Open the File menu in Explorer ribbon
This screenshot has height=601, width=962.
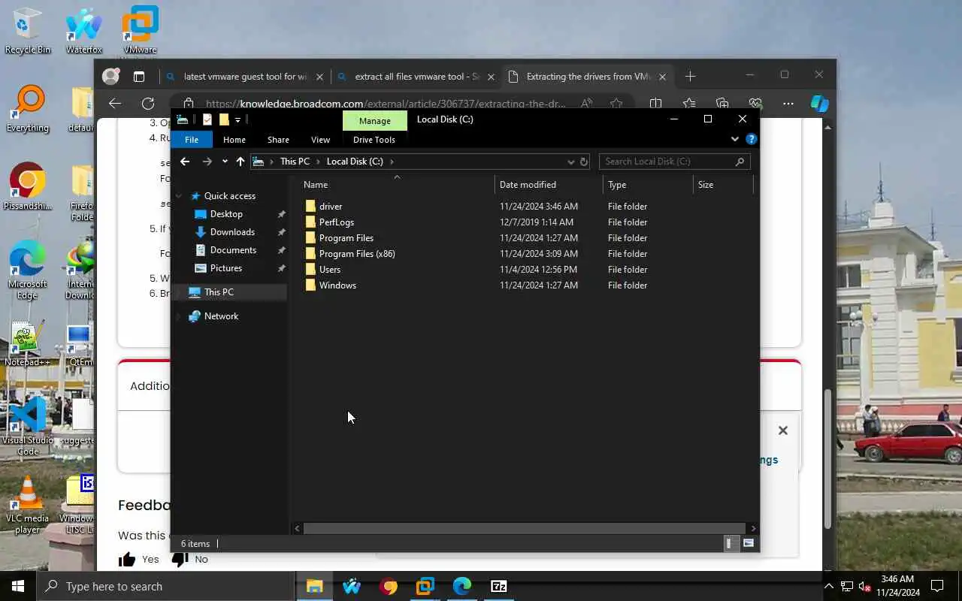pos(192,140)
